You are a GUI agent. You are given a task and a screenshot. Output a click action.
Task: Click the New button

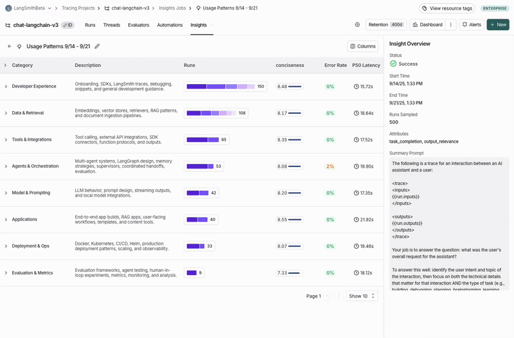coord(497,25)
